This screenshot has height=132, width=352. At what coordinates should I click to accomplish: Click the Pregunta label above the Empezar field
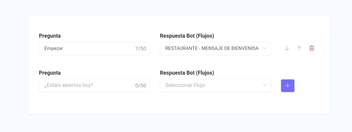[50, 36]
